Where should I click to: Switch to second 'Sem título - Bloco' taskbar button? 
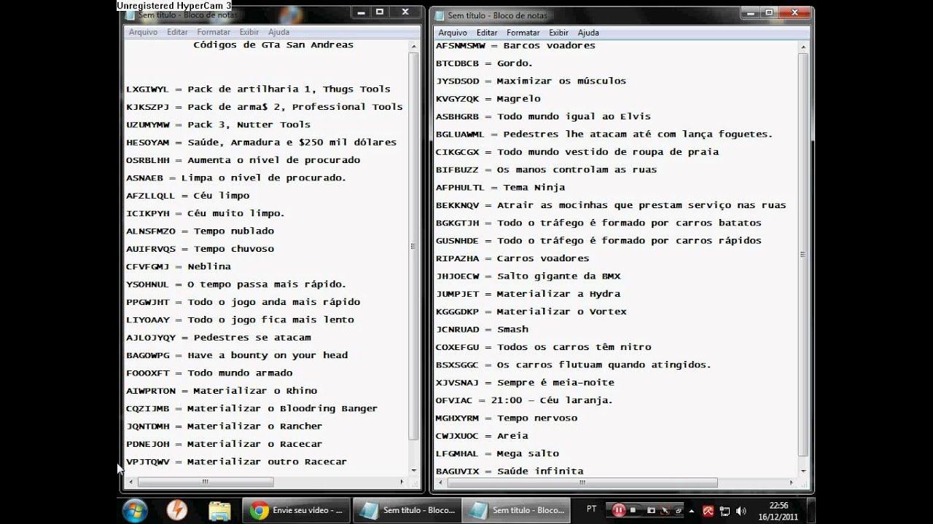[515, 510]
